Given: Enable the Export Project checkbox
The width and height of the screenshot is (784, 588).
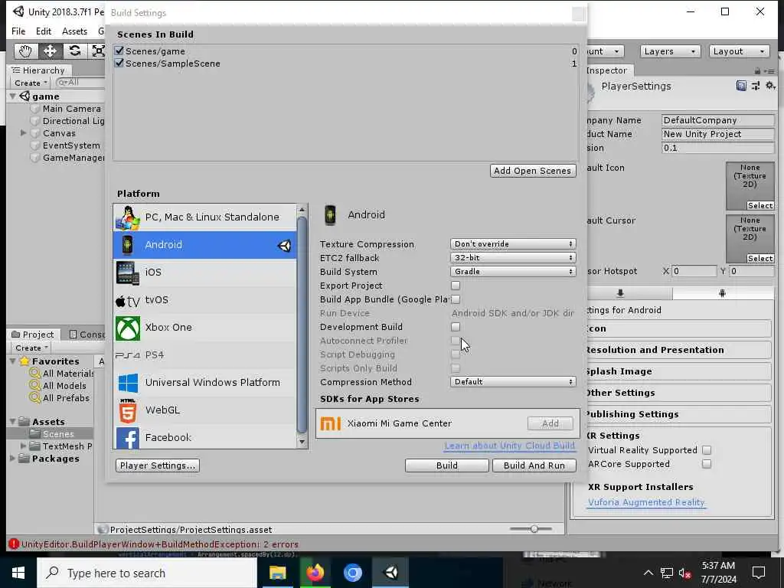Looking at the screenshot, I should pos(456,286).
